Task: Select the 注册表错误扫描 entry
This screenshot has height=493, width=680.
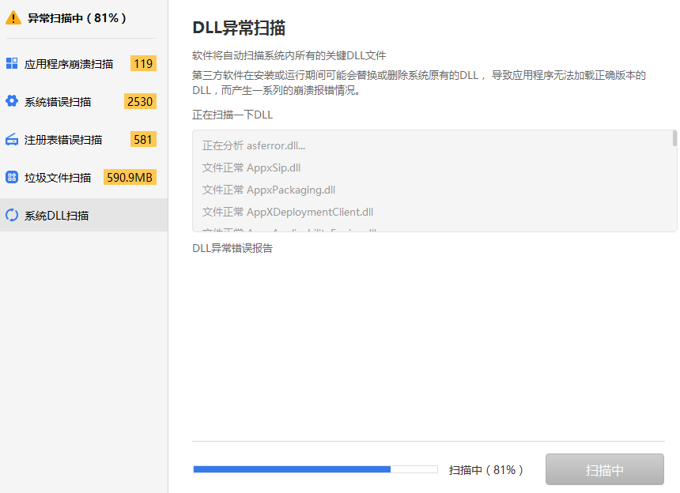Action: pos(60,138)
